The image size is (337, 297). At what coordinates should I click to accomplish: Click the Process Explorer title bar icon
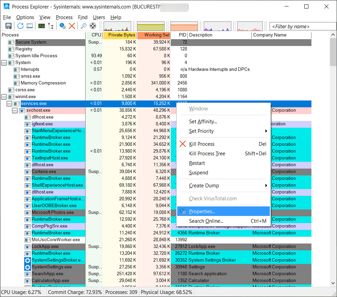click(7, 6)
